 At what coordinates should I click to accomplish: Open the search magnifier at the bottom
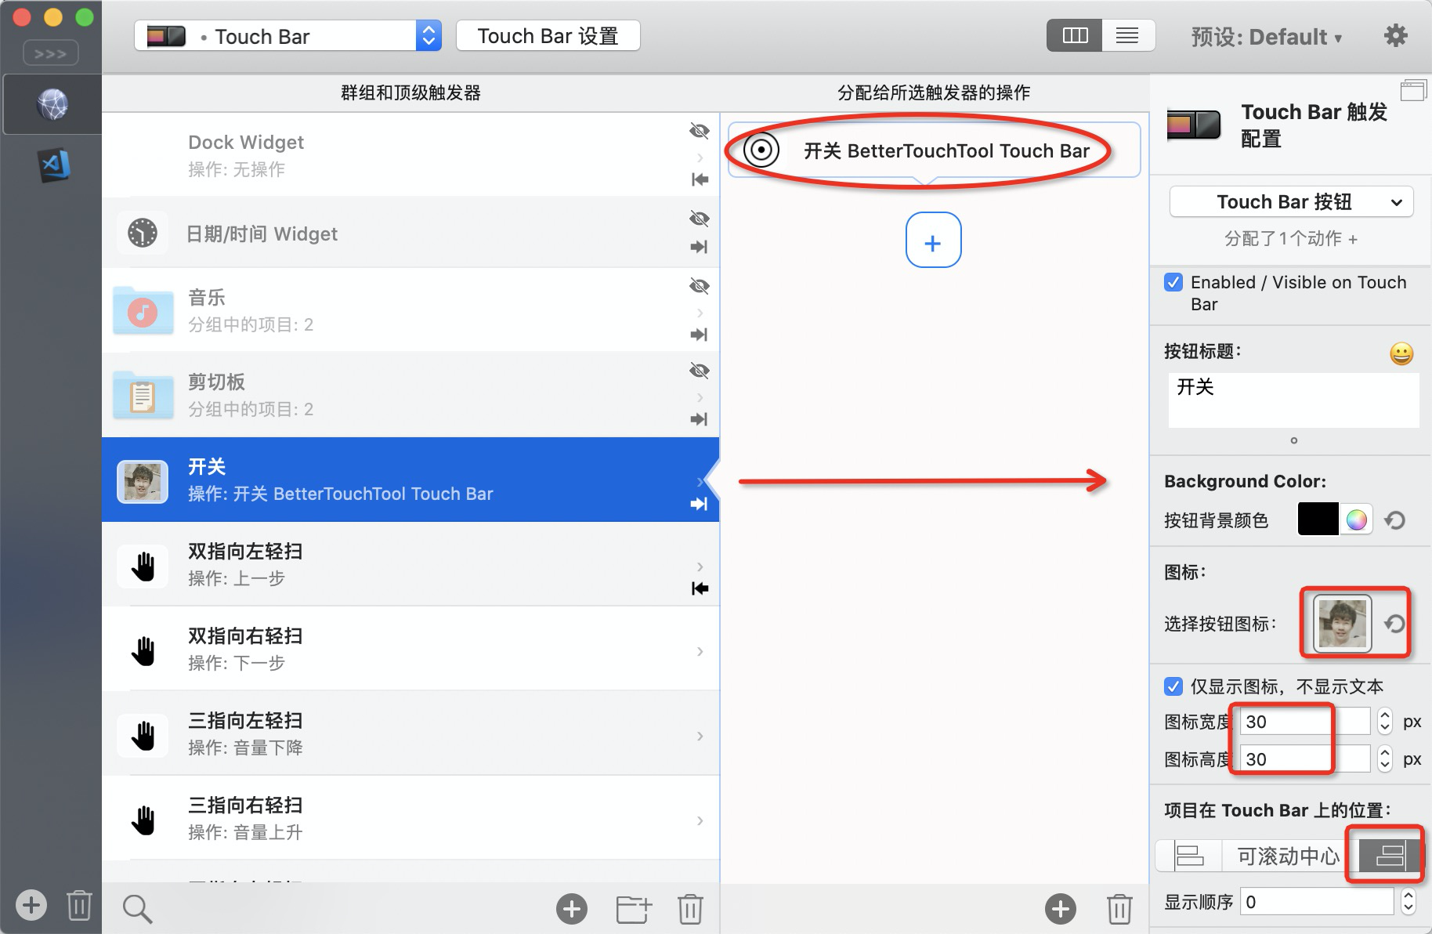137,907
